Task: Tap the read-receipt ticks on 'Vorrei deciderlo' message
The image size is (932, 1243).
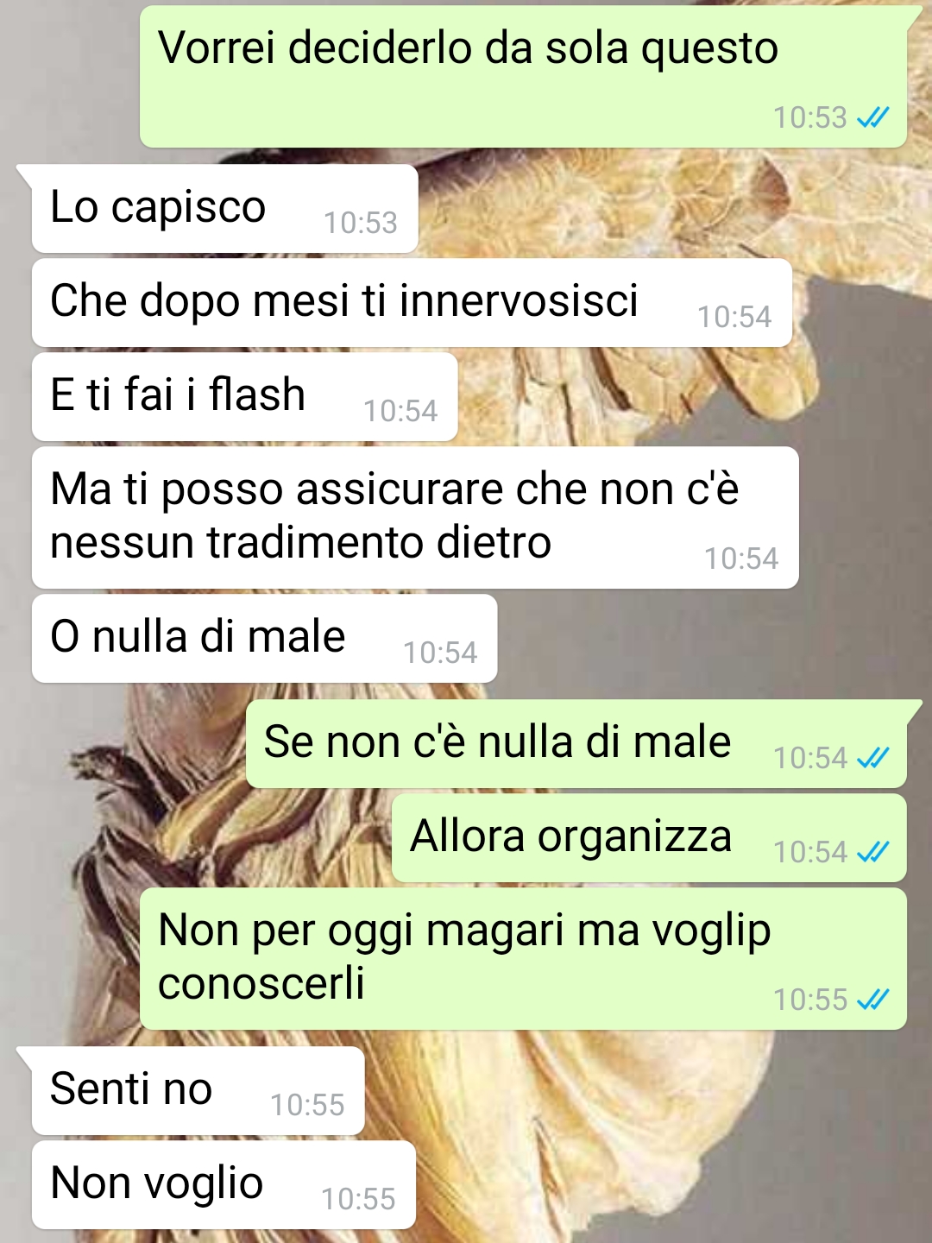Action: click(x=872, y=117)
